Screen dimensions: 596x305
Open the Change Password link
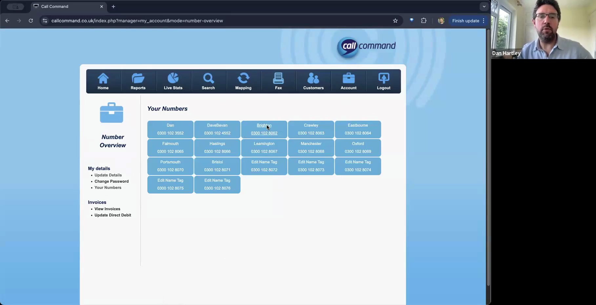point(111,181)
